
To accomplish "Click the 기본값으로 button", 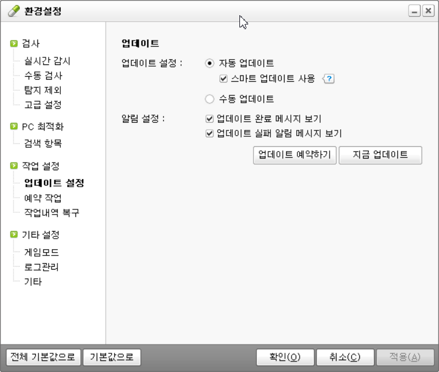I will (112, 357).
